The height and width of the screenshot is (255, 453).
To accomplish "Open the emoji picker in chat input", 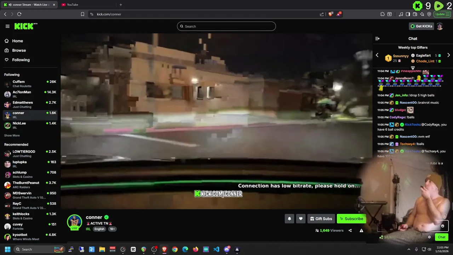I will point(442,226).
